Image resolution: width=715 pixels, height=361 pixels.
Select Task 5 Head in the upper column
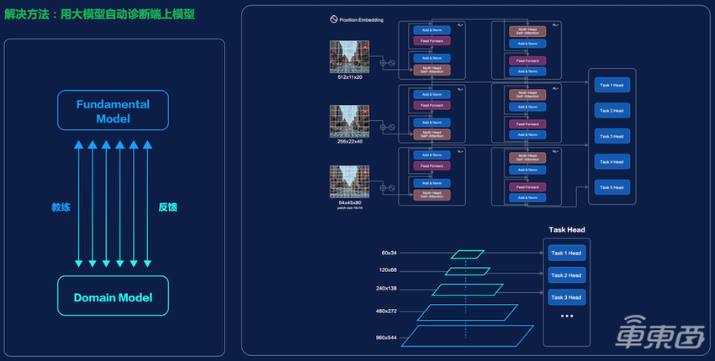(611, 186)
